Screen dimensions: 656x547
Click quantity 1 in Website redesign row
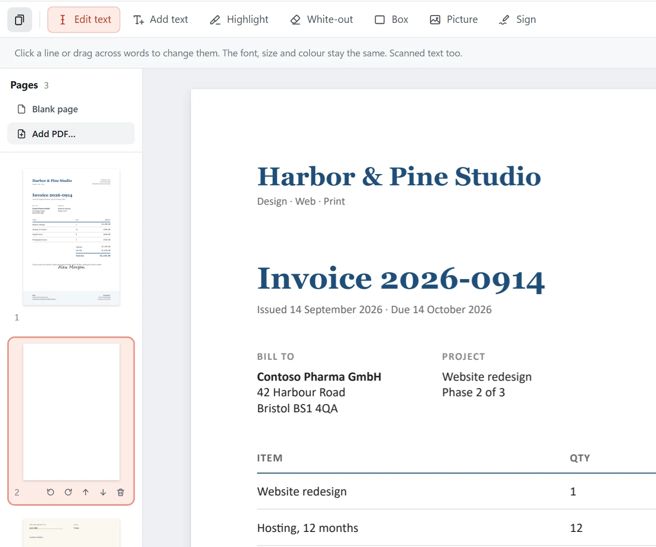point(573,492)
